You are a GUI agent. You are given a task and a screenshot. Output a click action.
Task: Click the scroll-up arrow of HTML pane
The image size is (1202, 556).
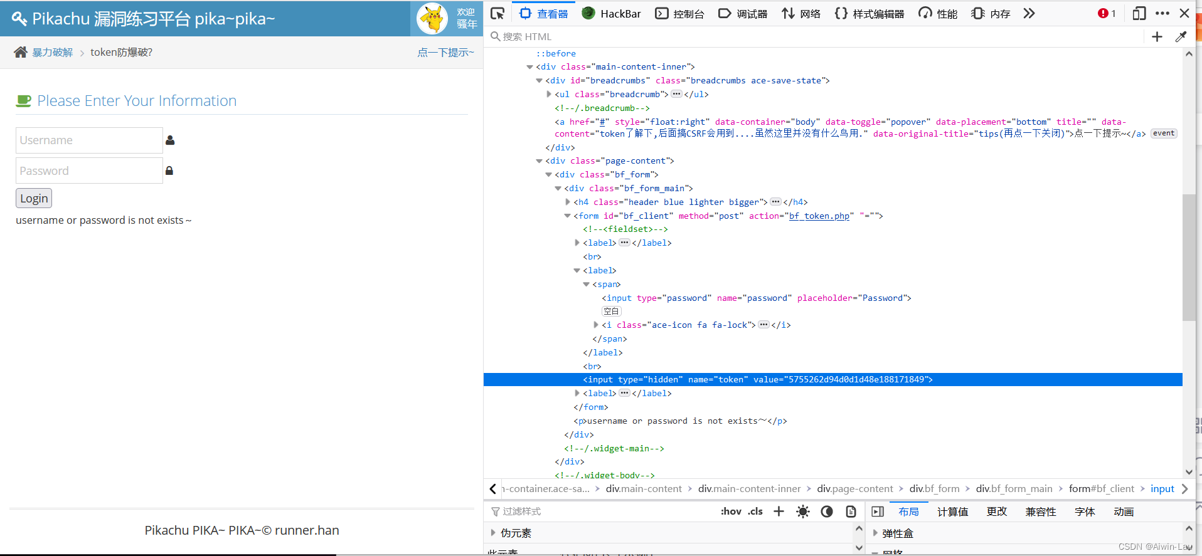[1189, 54]
